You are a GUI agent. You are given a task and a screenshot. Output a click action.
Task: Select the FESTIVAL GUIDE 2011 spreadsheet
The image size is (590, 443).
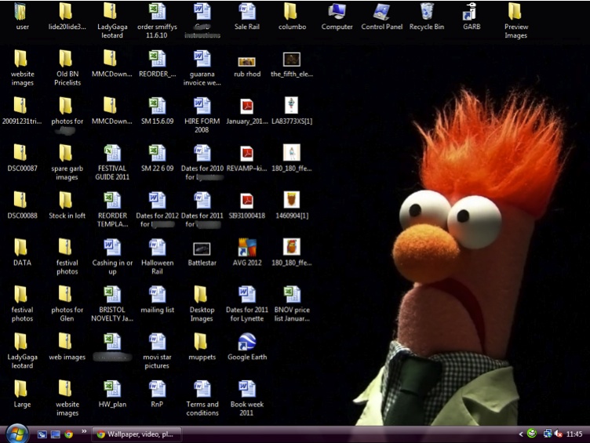pos(112,163)
